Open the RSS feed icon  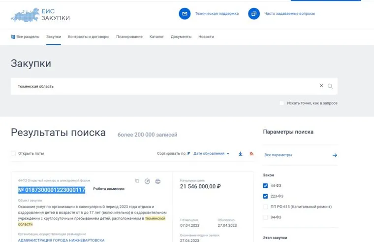pos(251,154)
